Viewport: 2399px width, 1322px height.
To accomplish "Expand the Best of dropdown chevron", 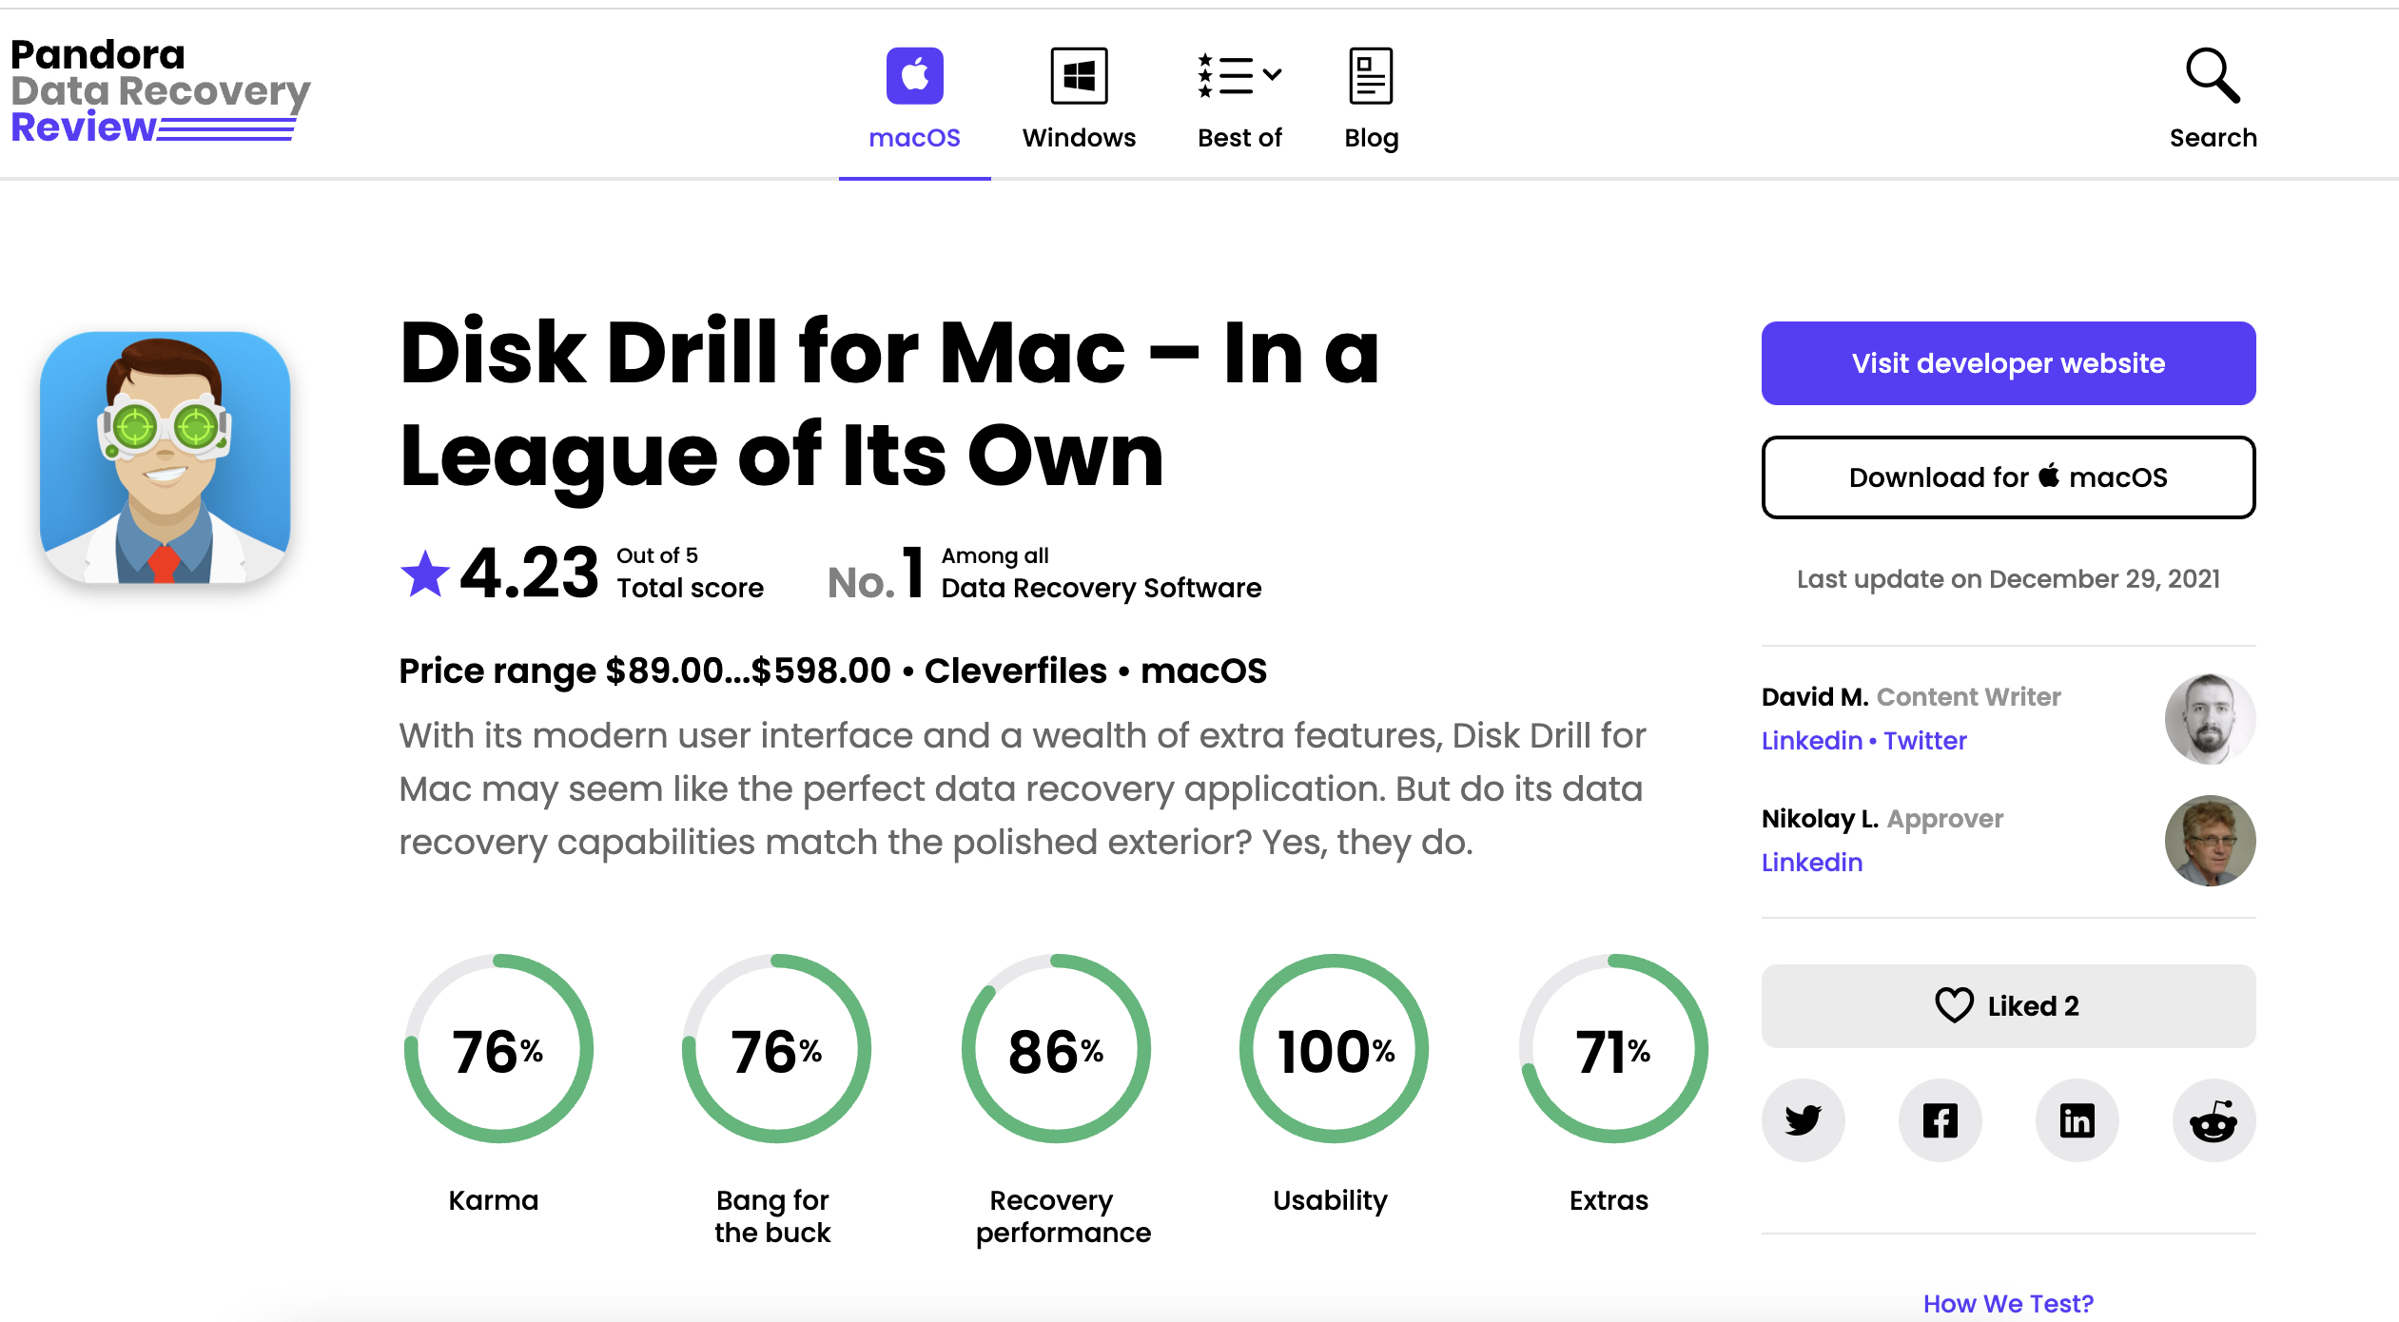I will pos(1272,74).
